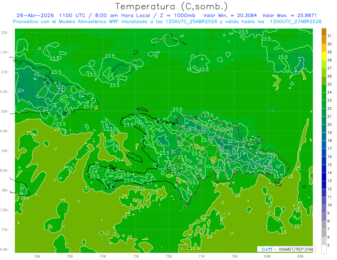Click the SisPI ONAMET/REP.DOM. watermark label
This screenshot has height=260, width=337.
(x=286, y=249)
